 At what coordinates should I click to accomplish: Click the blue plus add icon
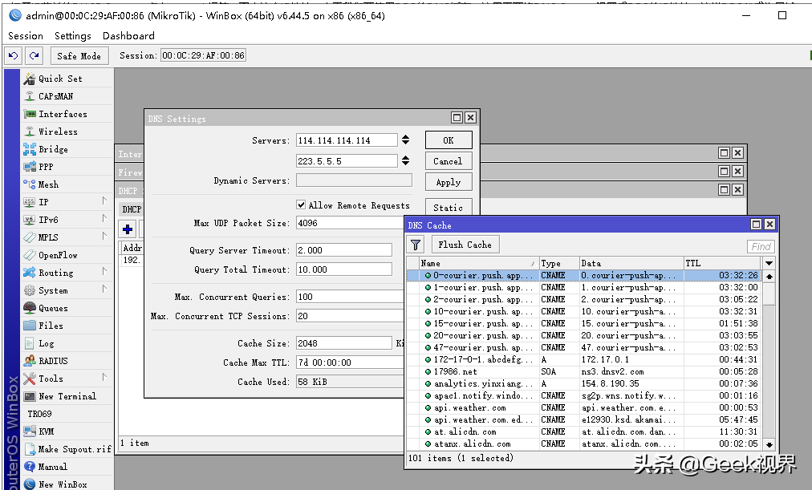128,229
